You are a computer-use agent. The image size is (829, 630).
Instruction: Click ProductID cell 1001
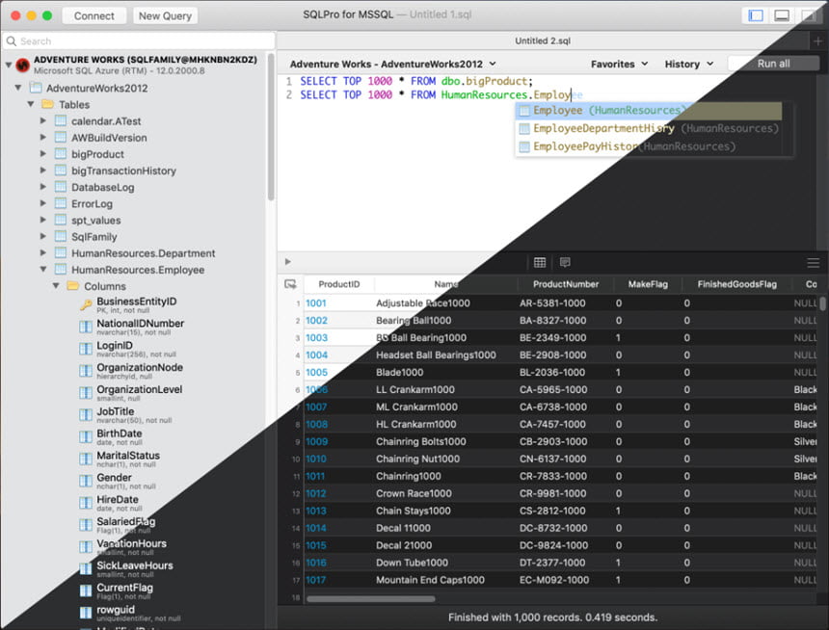pyautogui.click(x=315, y=302)
